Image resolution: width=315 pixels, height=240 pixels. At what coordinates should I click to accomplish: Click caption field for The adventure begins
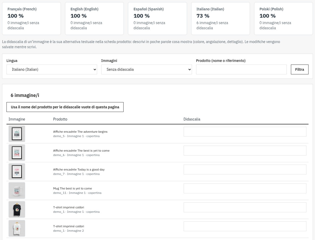coord(245,132)
